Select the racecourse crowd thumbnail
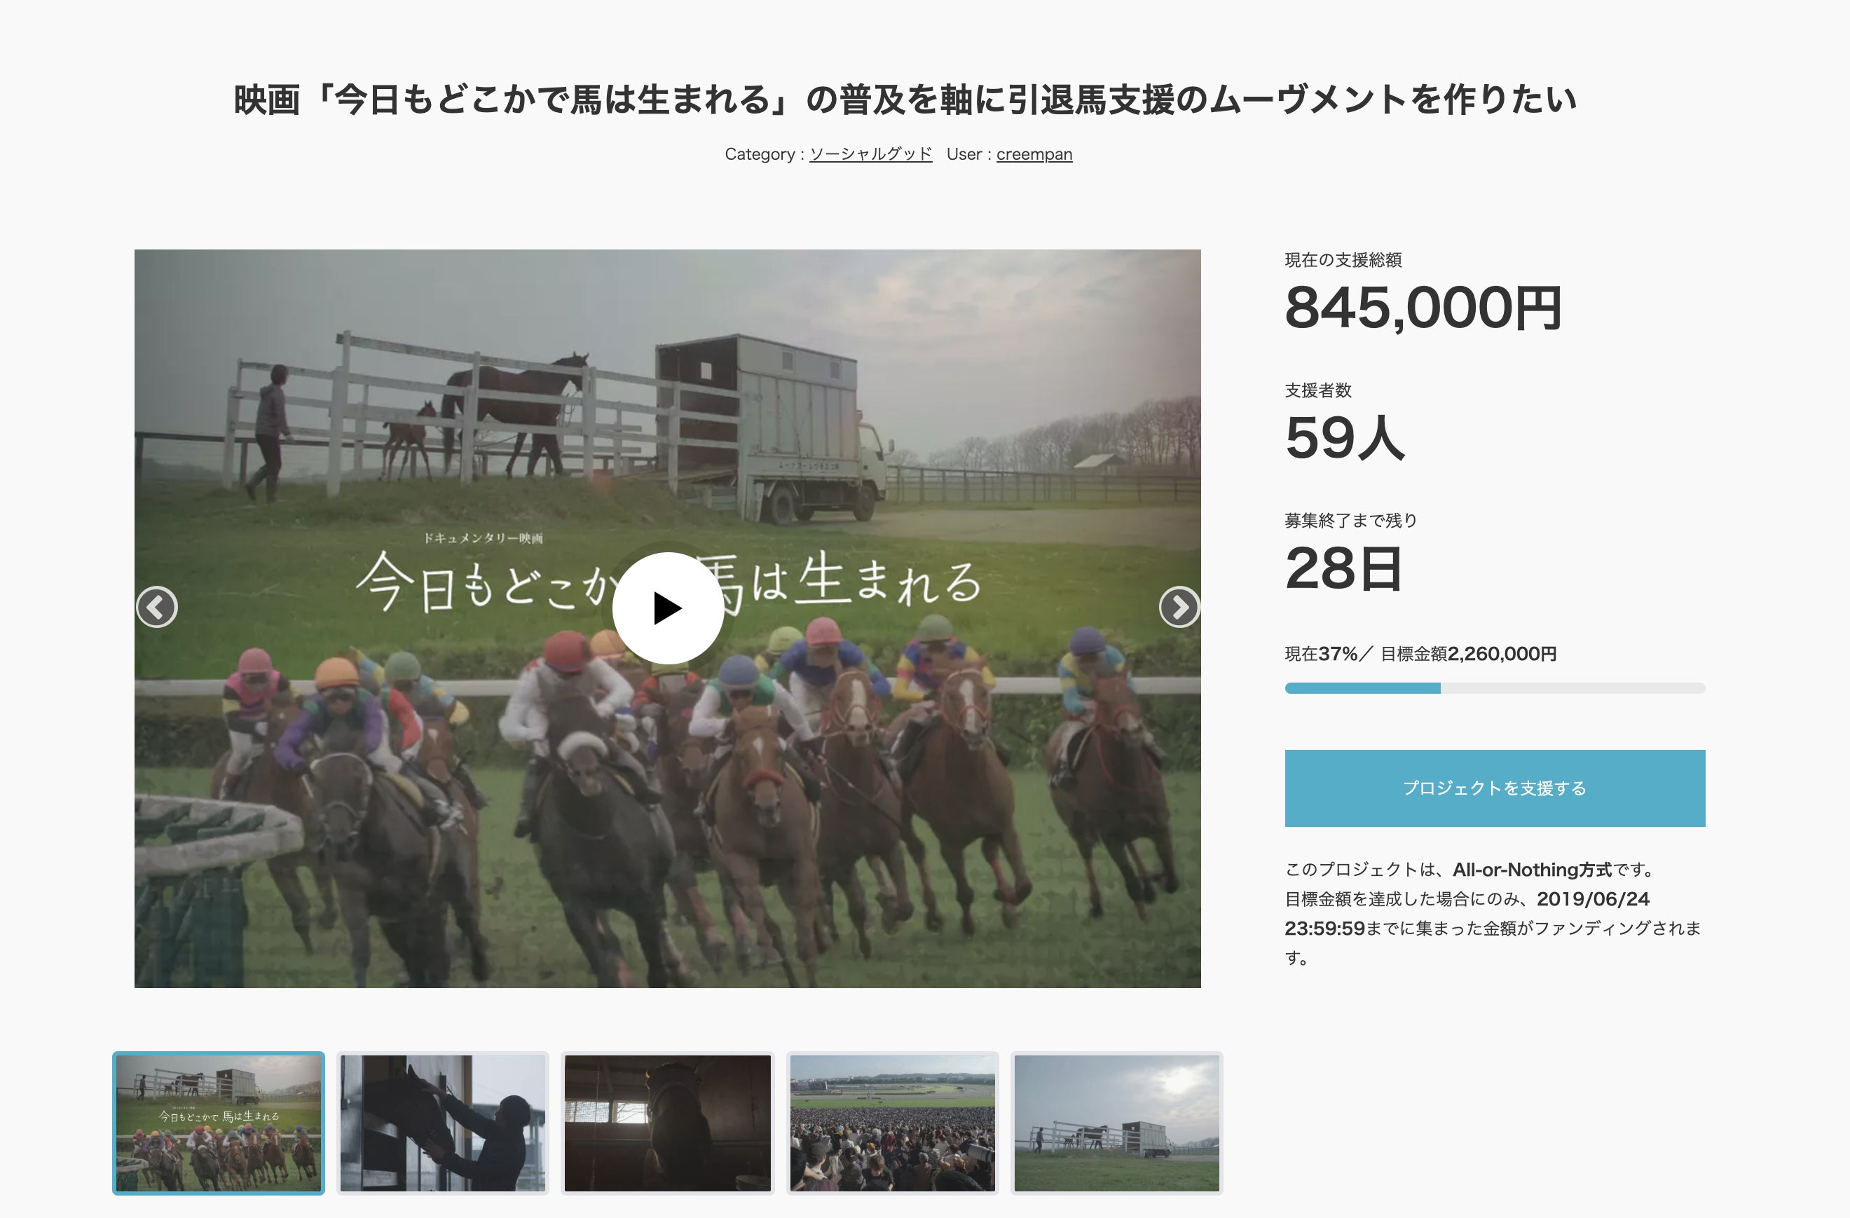Screen dimensions: 1850x1218 click(x=892, y=1123)
